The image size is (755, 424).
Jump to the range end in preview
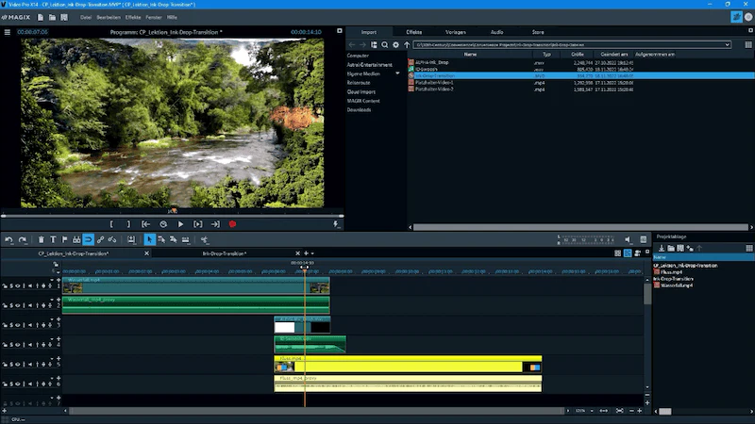pos(215,224)
